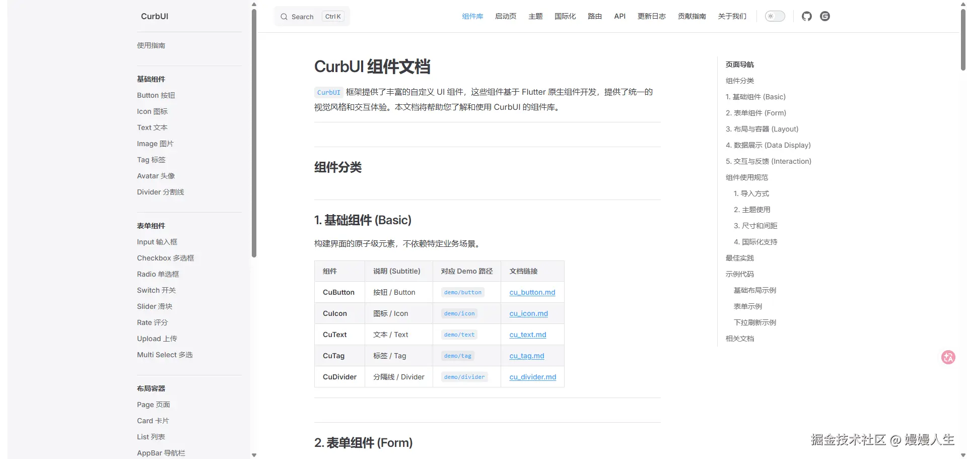The image size is (967, 459).
Task: Follow the cu_text.md link
Action: pyautogui.click(x=528, y=335)
